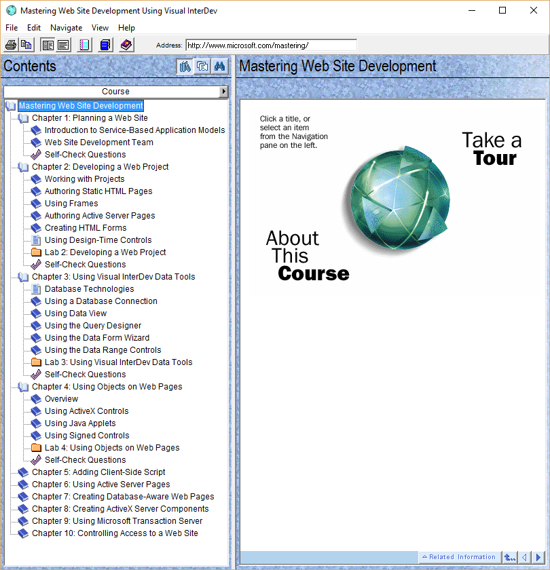The width and height of the screenshot is (550, 570).
Task: Open Web Site Development Team topic
Action: pos(99,142)
